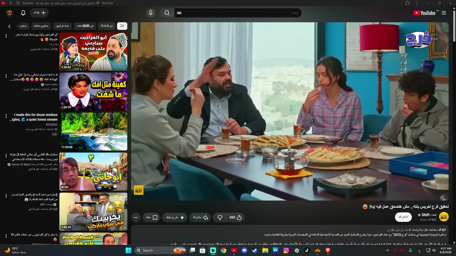Click the magnifier search button

[167, 13]
